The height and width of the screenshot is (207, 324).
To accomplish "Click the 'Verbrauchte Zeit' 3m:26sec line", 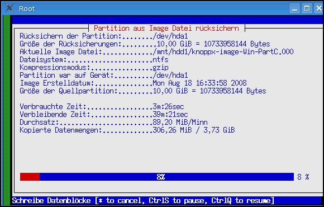I will [102, 107].
